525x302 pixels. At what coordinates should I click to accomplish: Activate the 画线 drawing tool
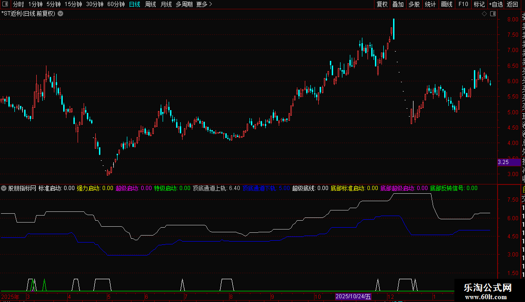point(446,4)
